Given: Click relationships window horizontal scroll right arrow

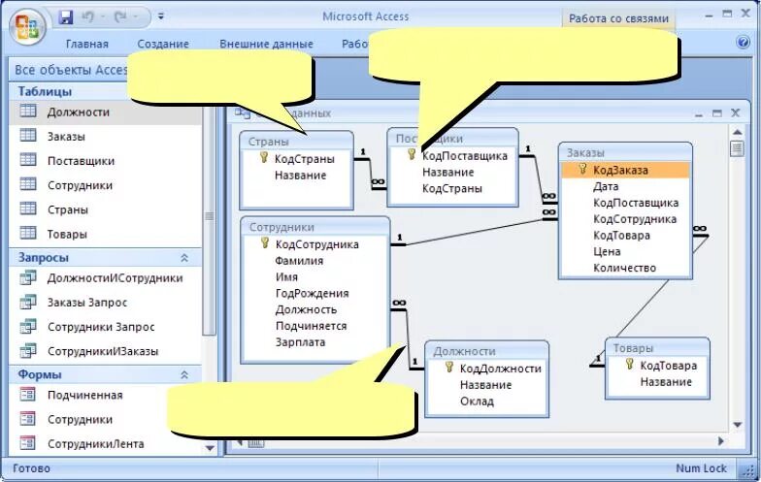Looking at the screenshot, I should 721,441.
